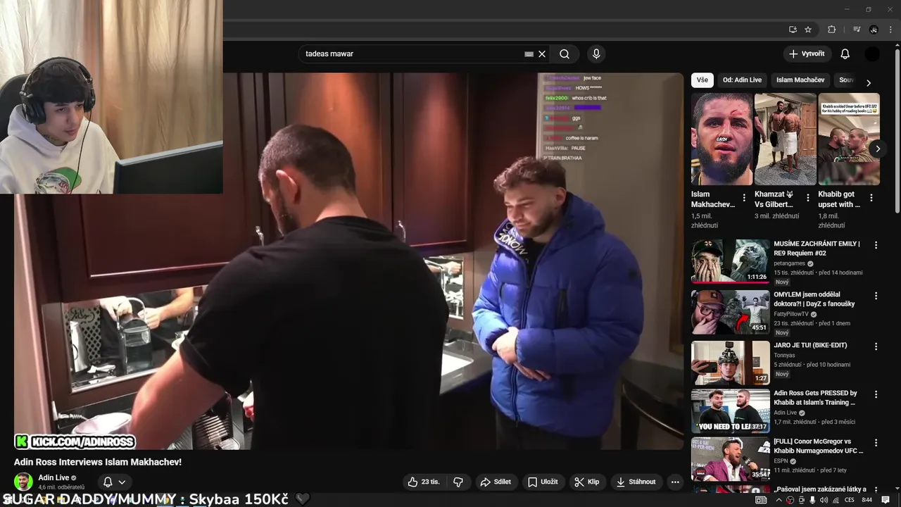Click the Meet Now camera tray icon
Screen dimensions: 901x507
coord(802,500)
